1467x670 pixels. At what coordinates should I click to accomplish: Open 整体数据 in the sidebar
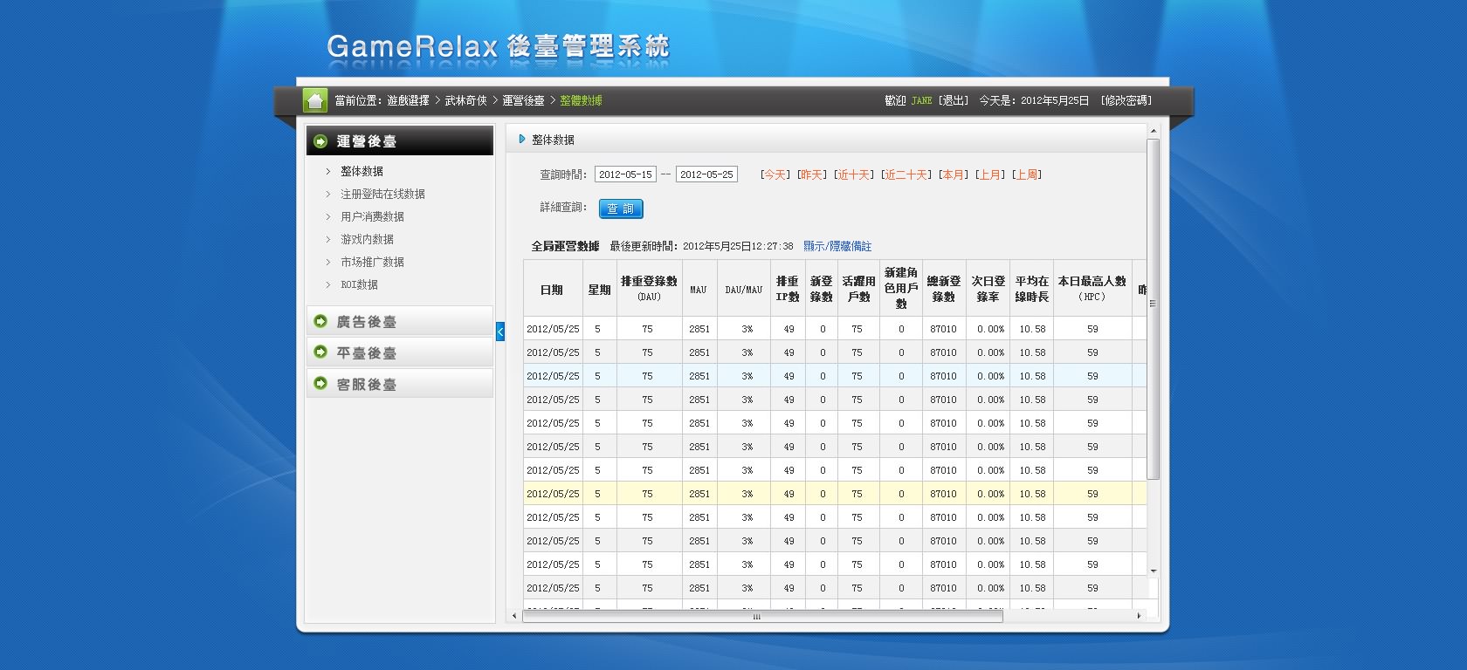point(362,171)
